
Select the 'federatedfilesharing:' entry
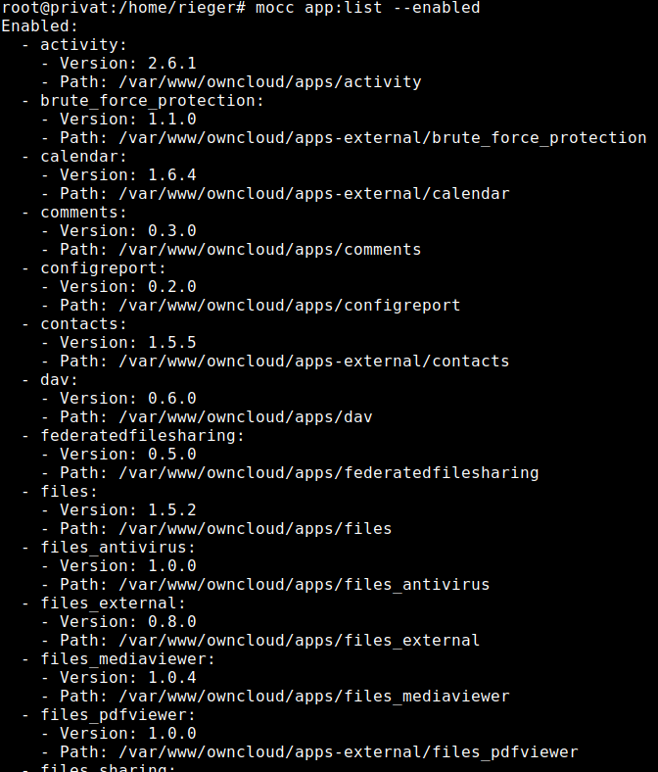coord(142,436)
